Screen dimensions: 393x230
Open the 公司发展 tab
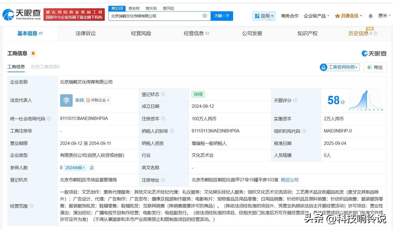(x=252, y=33)
